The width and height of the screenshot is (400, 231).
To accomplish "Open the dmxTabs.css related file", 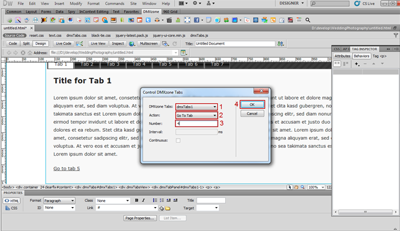I will tap(76, 35).
